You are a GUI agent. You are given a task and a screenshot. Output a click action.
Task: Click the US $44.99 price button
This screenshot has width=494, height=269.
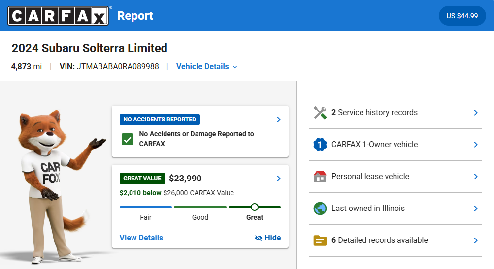tap(462, 16)
